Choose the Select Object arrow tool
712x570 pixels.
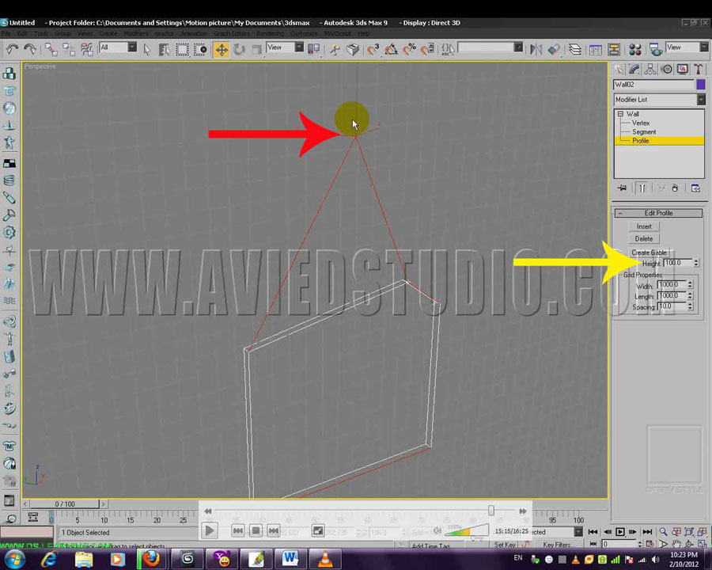(146, 49)
